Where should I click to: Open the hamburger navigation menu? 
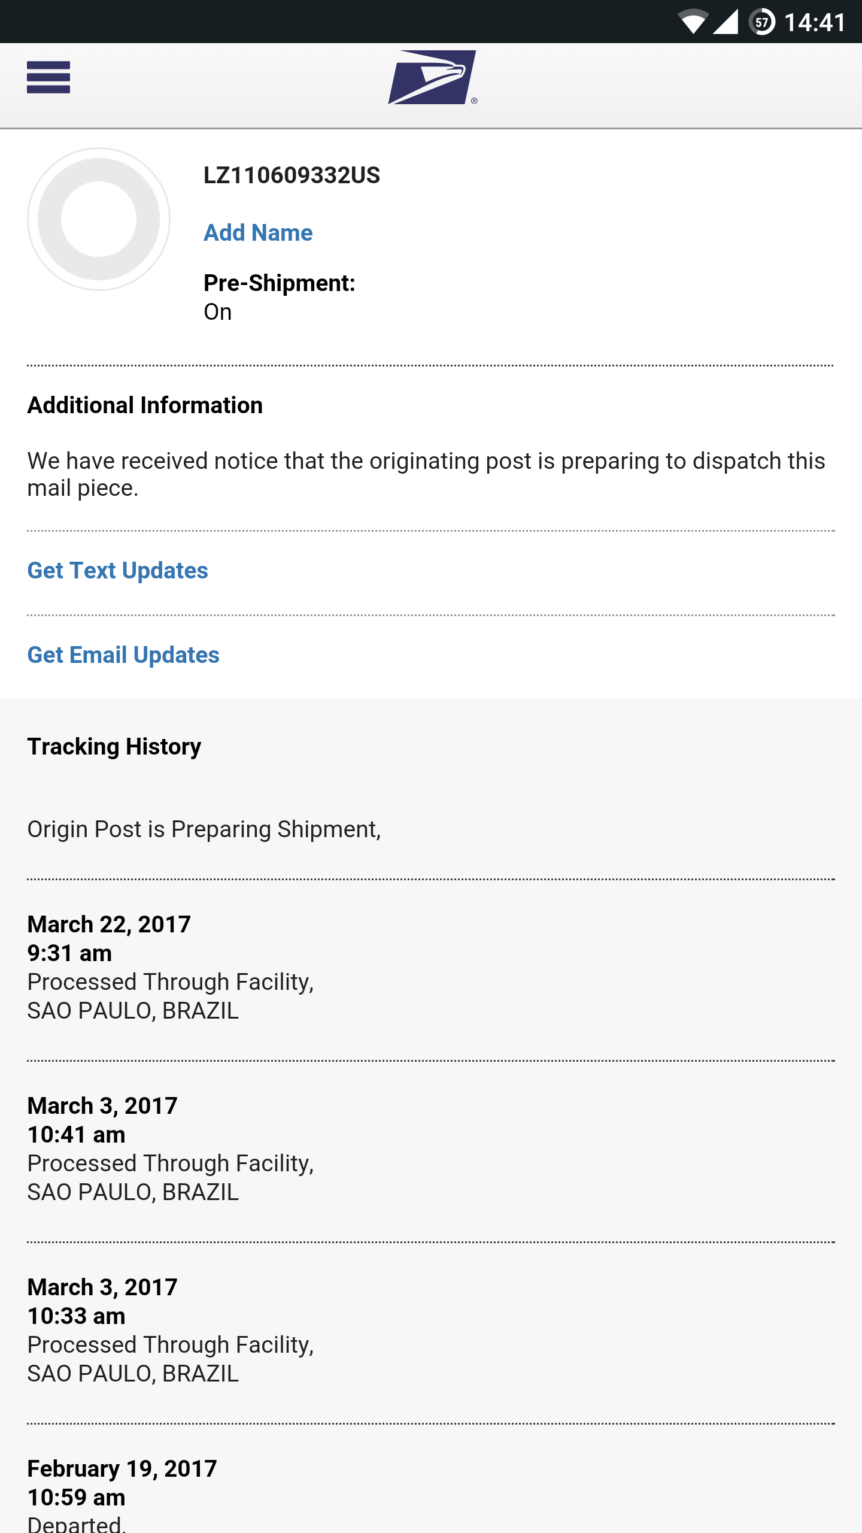point(48,77)
